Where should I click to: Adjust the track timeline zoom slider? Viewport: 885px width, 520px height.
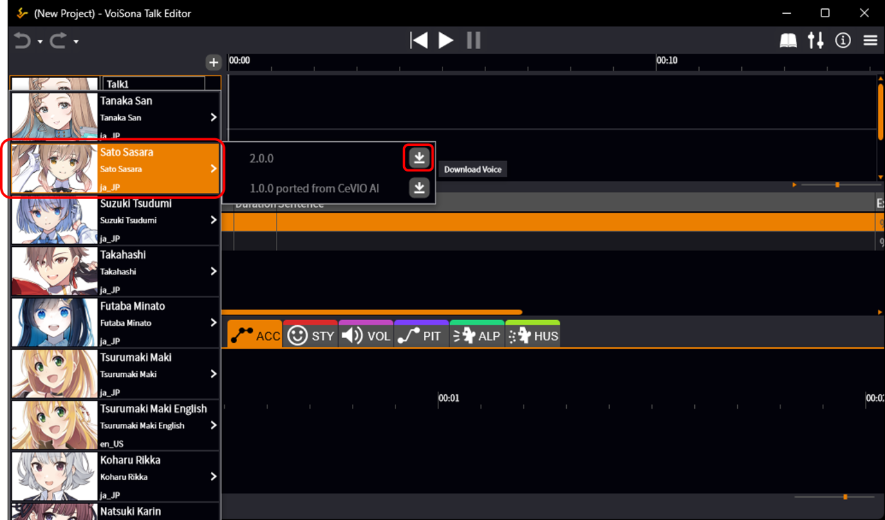[837, 185]
